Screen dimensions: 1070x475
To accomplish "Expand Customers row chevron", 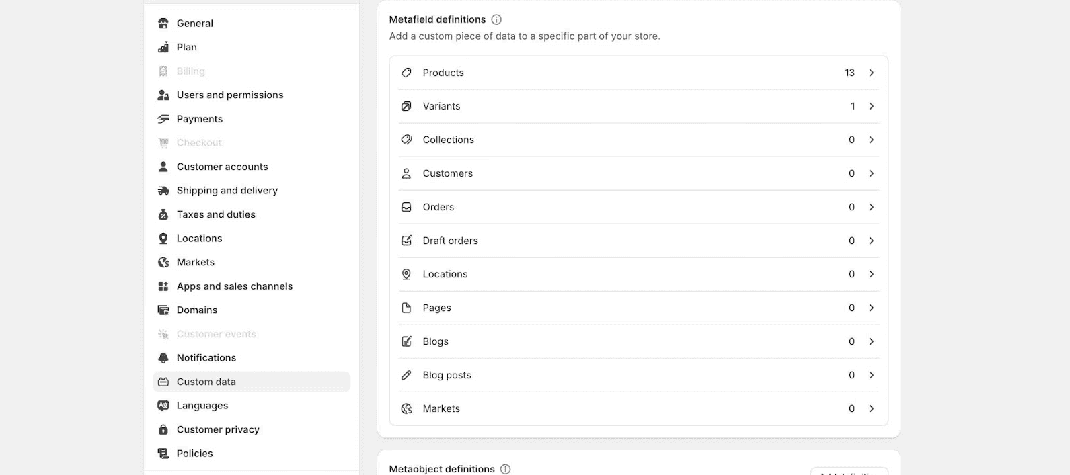I will [x=872, y=173].
